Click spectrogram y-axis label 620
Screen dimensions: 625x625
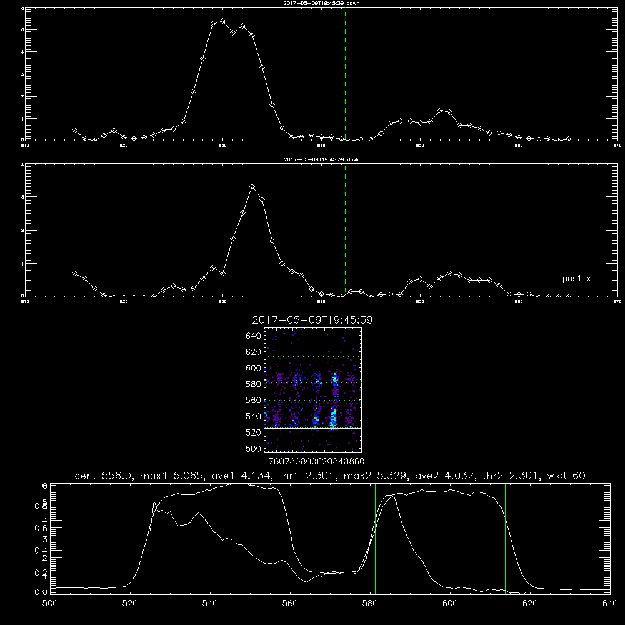coord(254,352)
